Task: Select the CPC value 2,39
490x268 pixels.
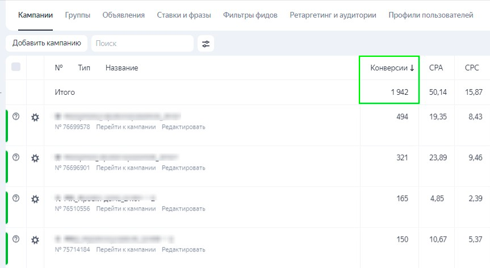Action: coord(475,199)
